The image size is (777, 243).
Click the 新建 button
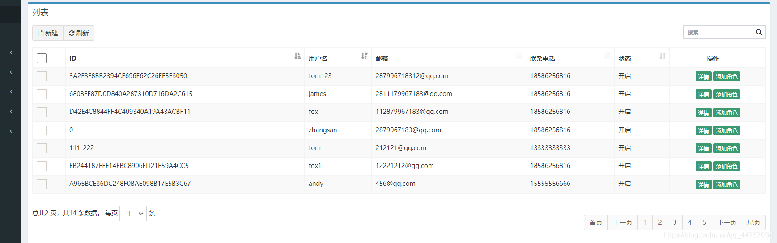[48, 33]
